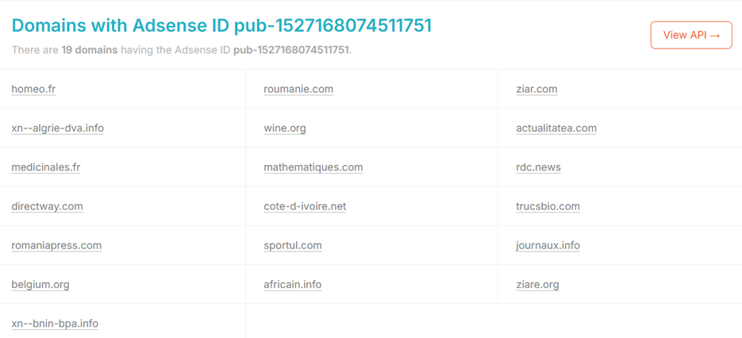The image size is (742, 338).
Task: Click the View API button
Action: coord(691,35)
